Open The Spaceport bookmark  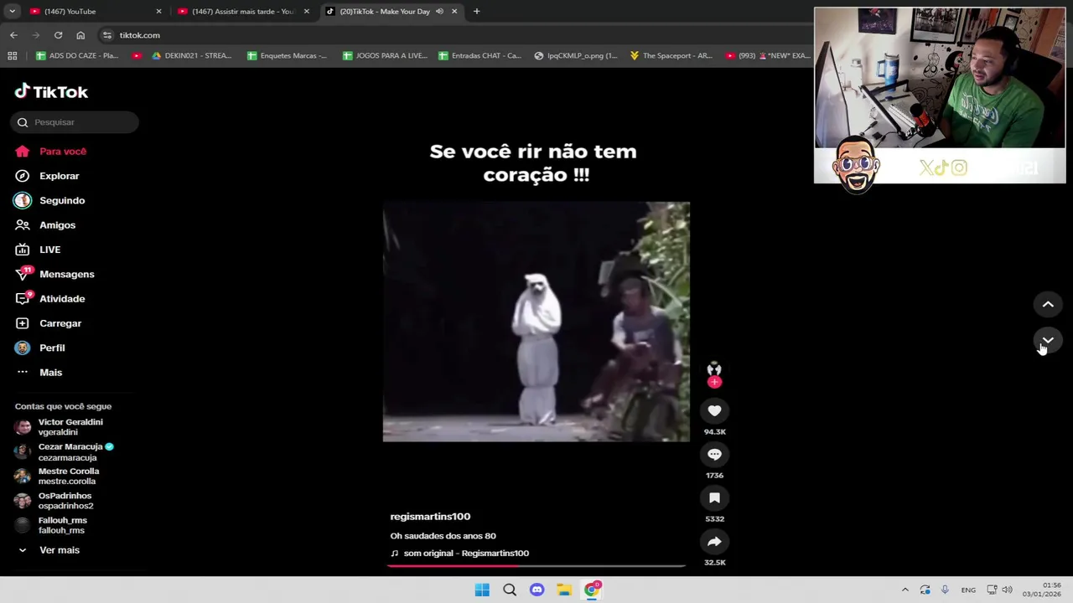pos(671,56)
